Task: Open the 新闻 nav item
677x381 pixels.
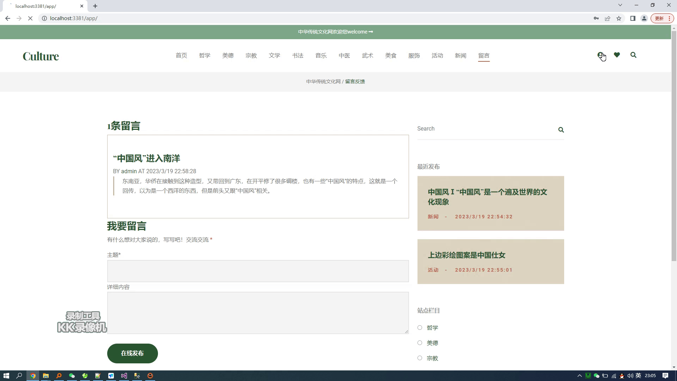Action: pyautogui.click(x=461, y=56)
